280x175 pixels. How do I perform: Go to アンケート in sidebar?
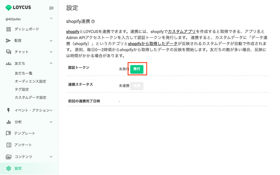click(23, 145)
